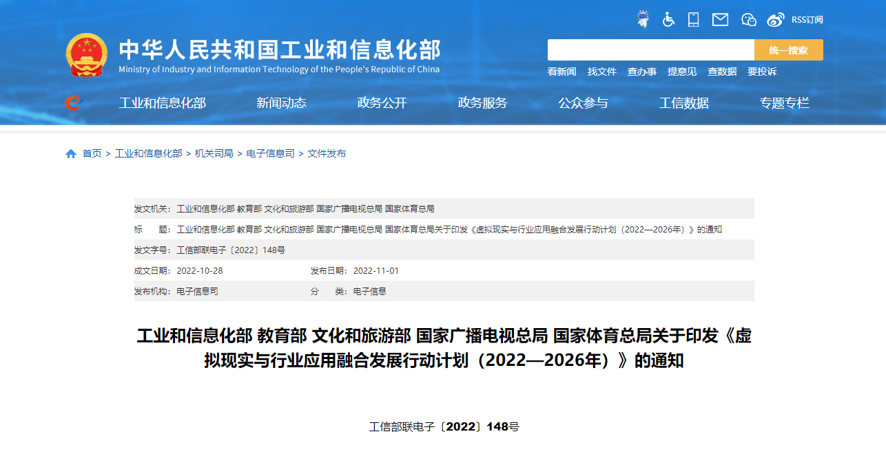This screenshot has width=886, height=456.
Task: Go to 工业和信息化部 in breadcrumb
Action: coord(149,154)
